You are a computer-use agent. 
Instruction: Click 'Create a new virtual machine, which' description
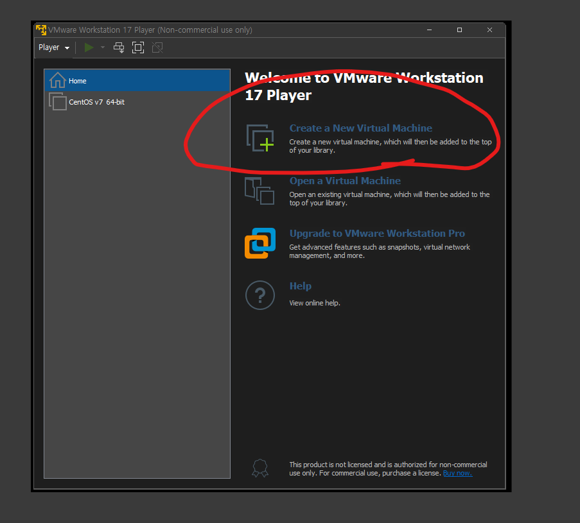point(391,146)
